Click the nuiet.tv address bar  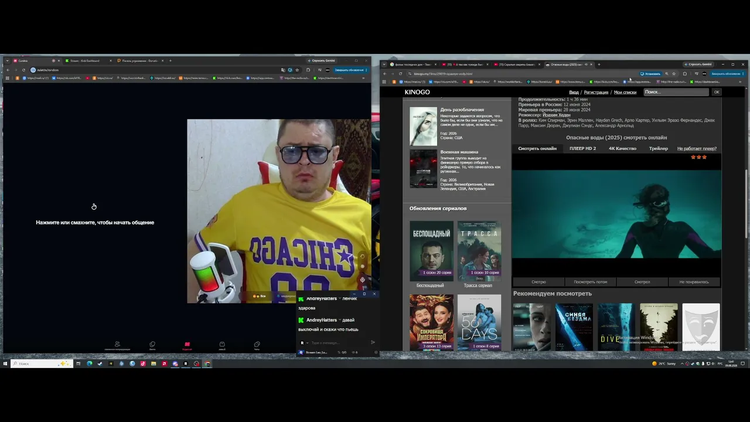[x=155, y=70]
